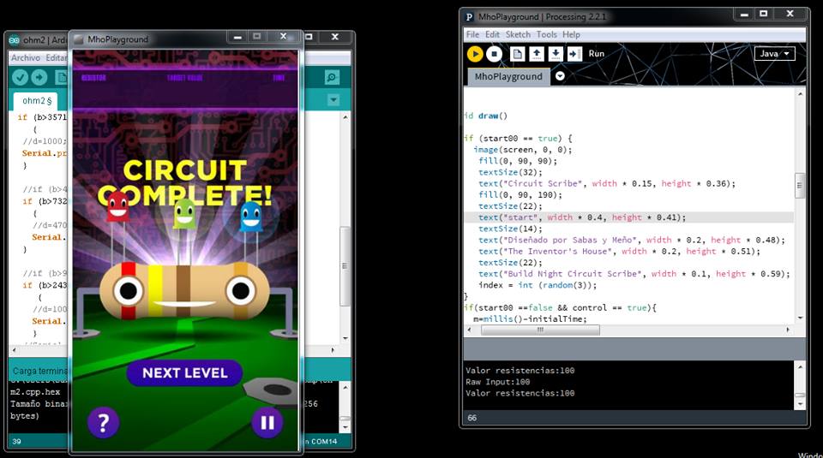The height and width of the screenshot is (458, 823).
Task: Click scroll-down arrow of Processing console
Action: coord(800,405)
